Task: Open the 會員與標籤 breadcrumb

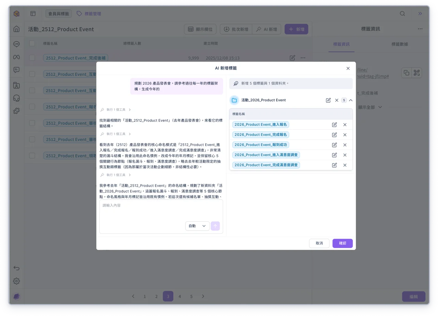Action: point(59,14)
